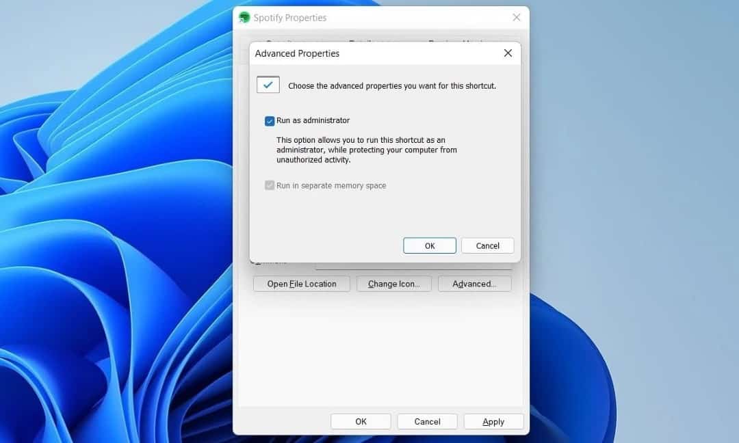The width and height of the screenshot is (739, 443).
Task: Close the Advanced Properties dialog
Action: 507,53
